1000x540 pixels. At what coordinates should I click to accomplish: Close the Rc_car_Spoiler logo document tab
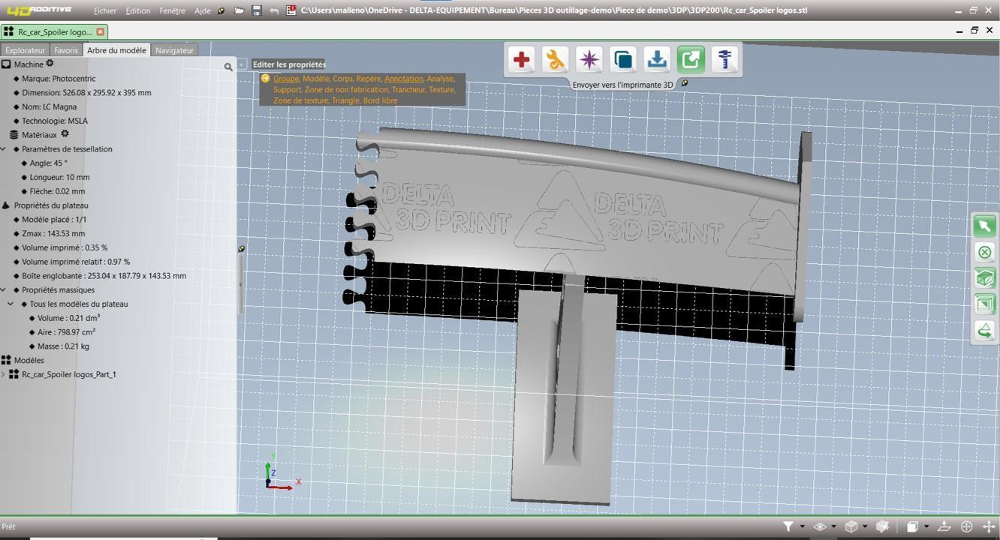point(100,31)
